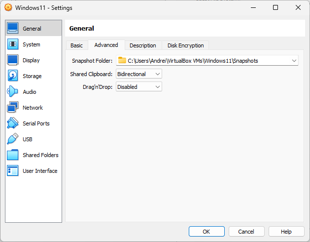Click the Serial Ports label in sidebar
Viewport: 310px width, 242px height.
(36, 123)
